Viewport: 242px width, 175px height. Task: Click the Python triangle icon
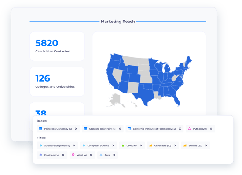(x=189, y=129)
